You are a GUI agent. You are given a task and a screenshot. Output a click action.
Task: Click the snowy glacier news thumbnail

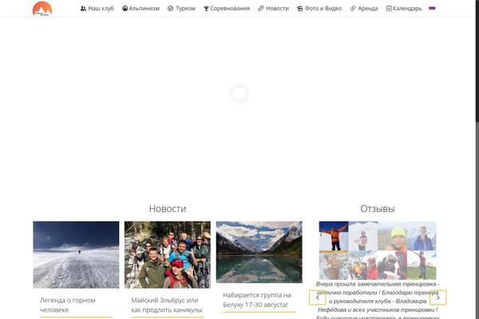tap(76, 254)
